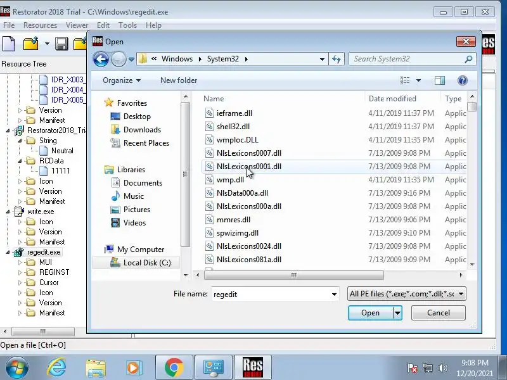507x380 pixels.
Task: Open the Resources menu
Action: coord(40,25)
